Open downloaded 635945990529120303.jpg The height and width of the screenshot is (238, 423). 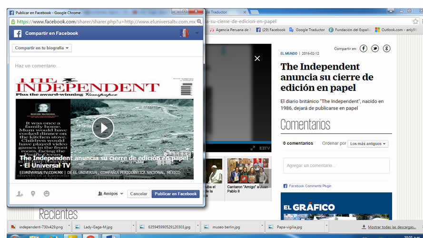click(166, 227)
